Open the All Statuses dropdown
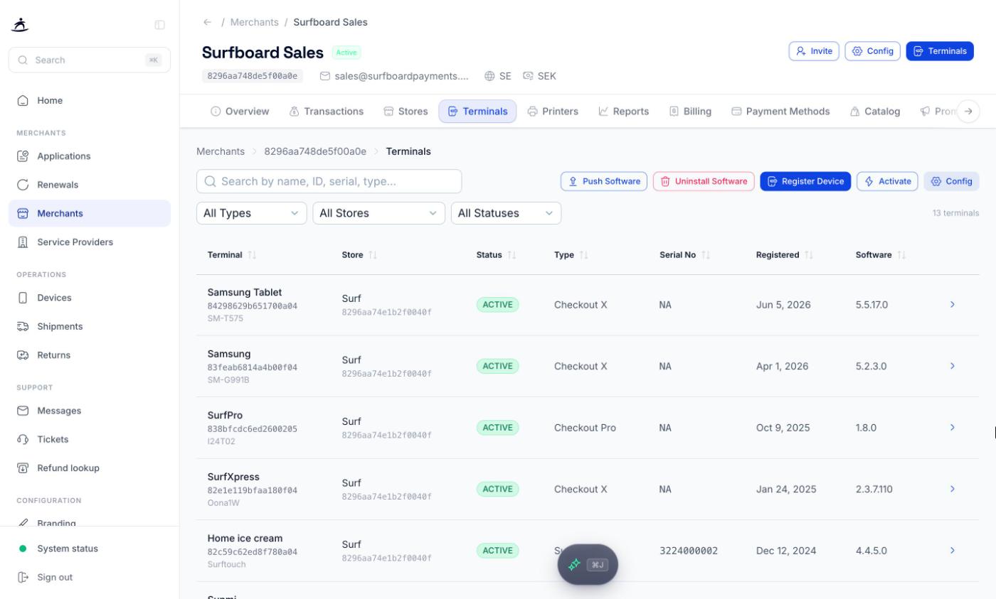Viewport: 996px width, 599px height. pyautogui.click(x=506, y=213)
